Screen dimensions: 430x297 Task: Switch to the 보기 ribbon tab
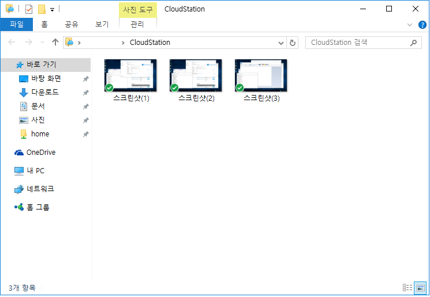click(x=102, y=24)
